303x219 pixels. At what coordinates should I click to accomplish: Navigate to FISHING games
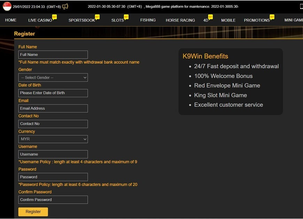(x=148, y=20)
